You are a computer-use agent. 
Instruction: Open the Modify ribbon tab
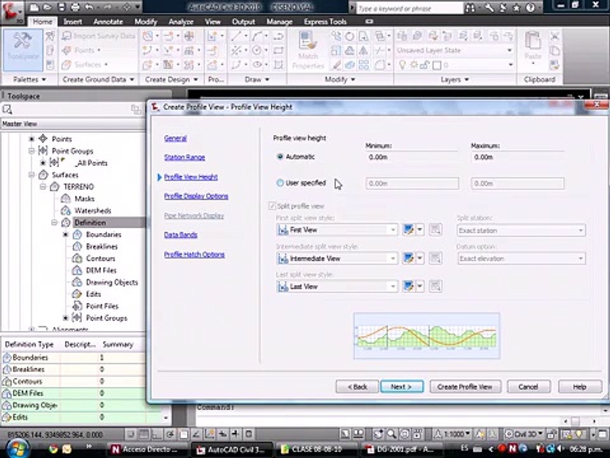pos(146,22)
